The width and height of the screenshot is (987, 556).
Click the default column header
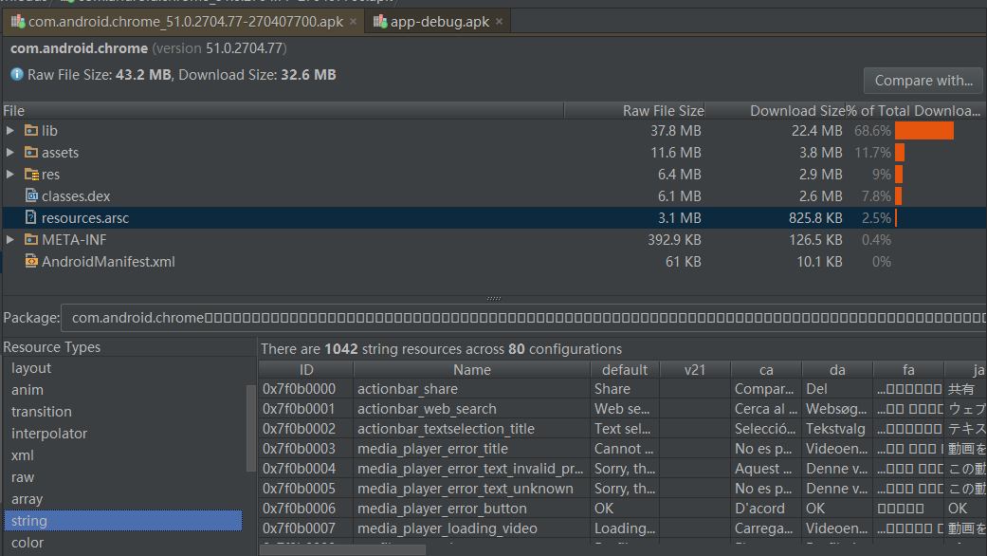click(625, 370)
